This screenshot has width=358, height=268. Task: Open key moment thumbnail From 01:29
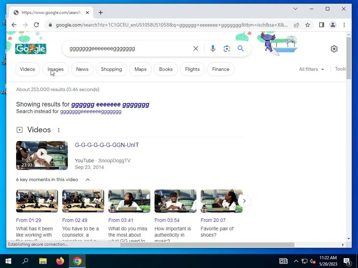(37, 201)
